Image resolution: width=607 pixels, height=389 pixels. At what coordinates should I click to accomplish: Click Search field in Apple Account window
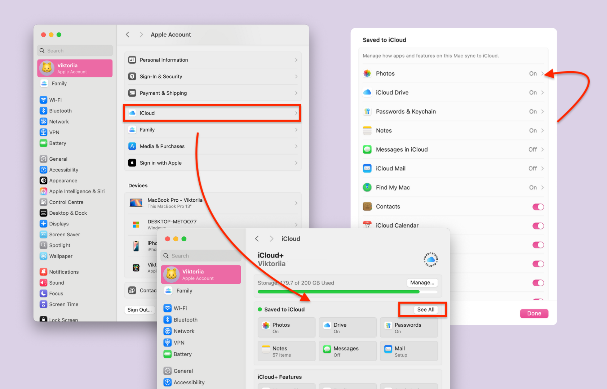[75, 51]
